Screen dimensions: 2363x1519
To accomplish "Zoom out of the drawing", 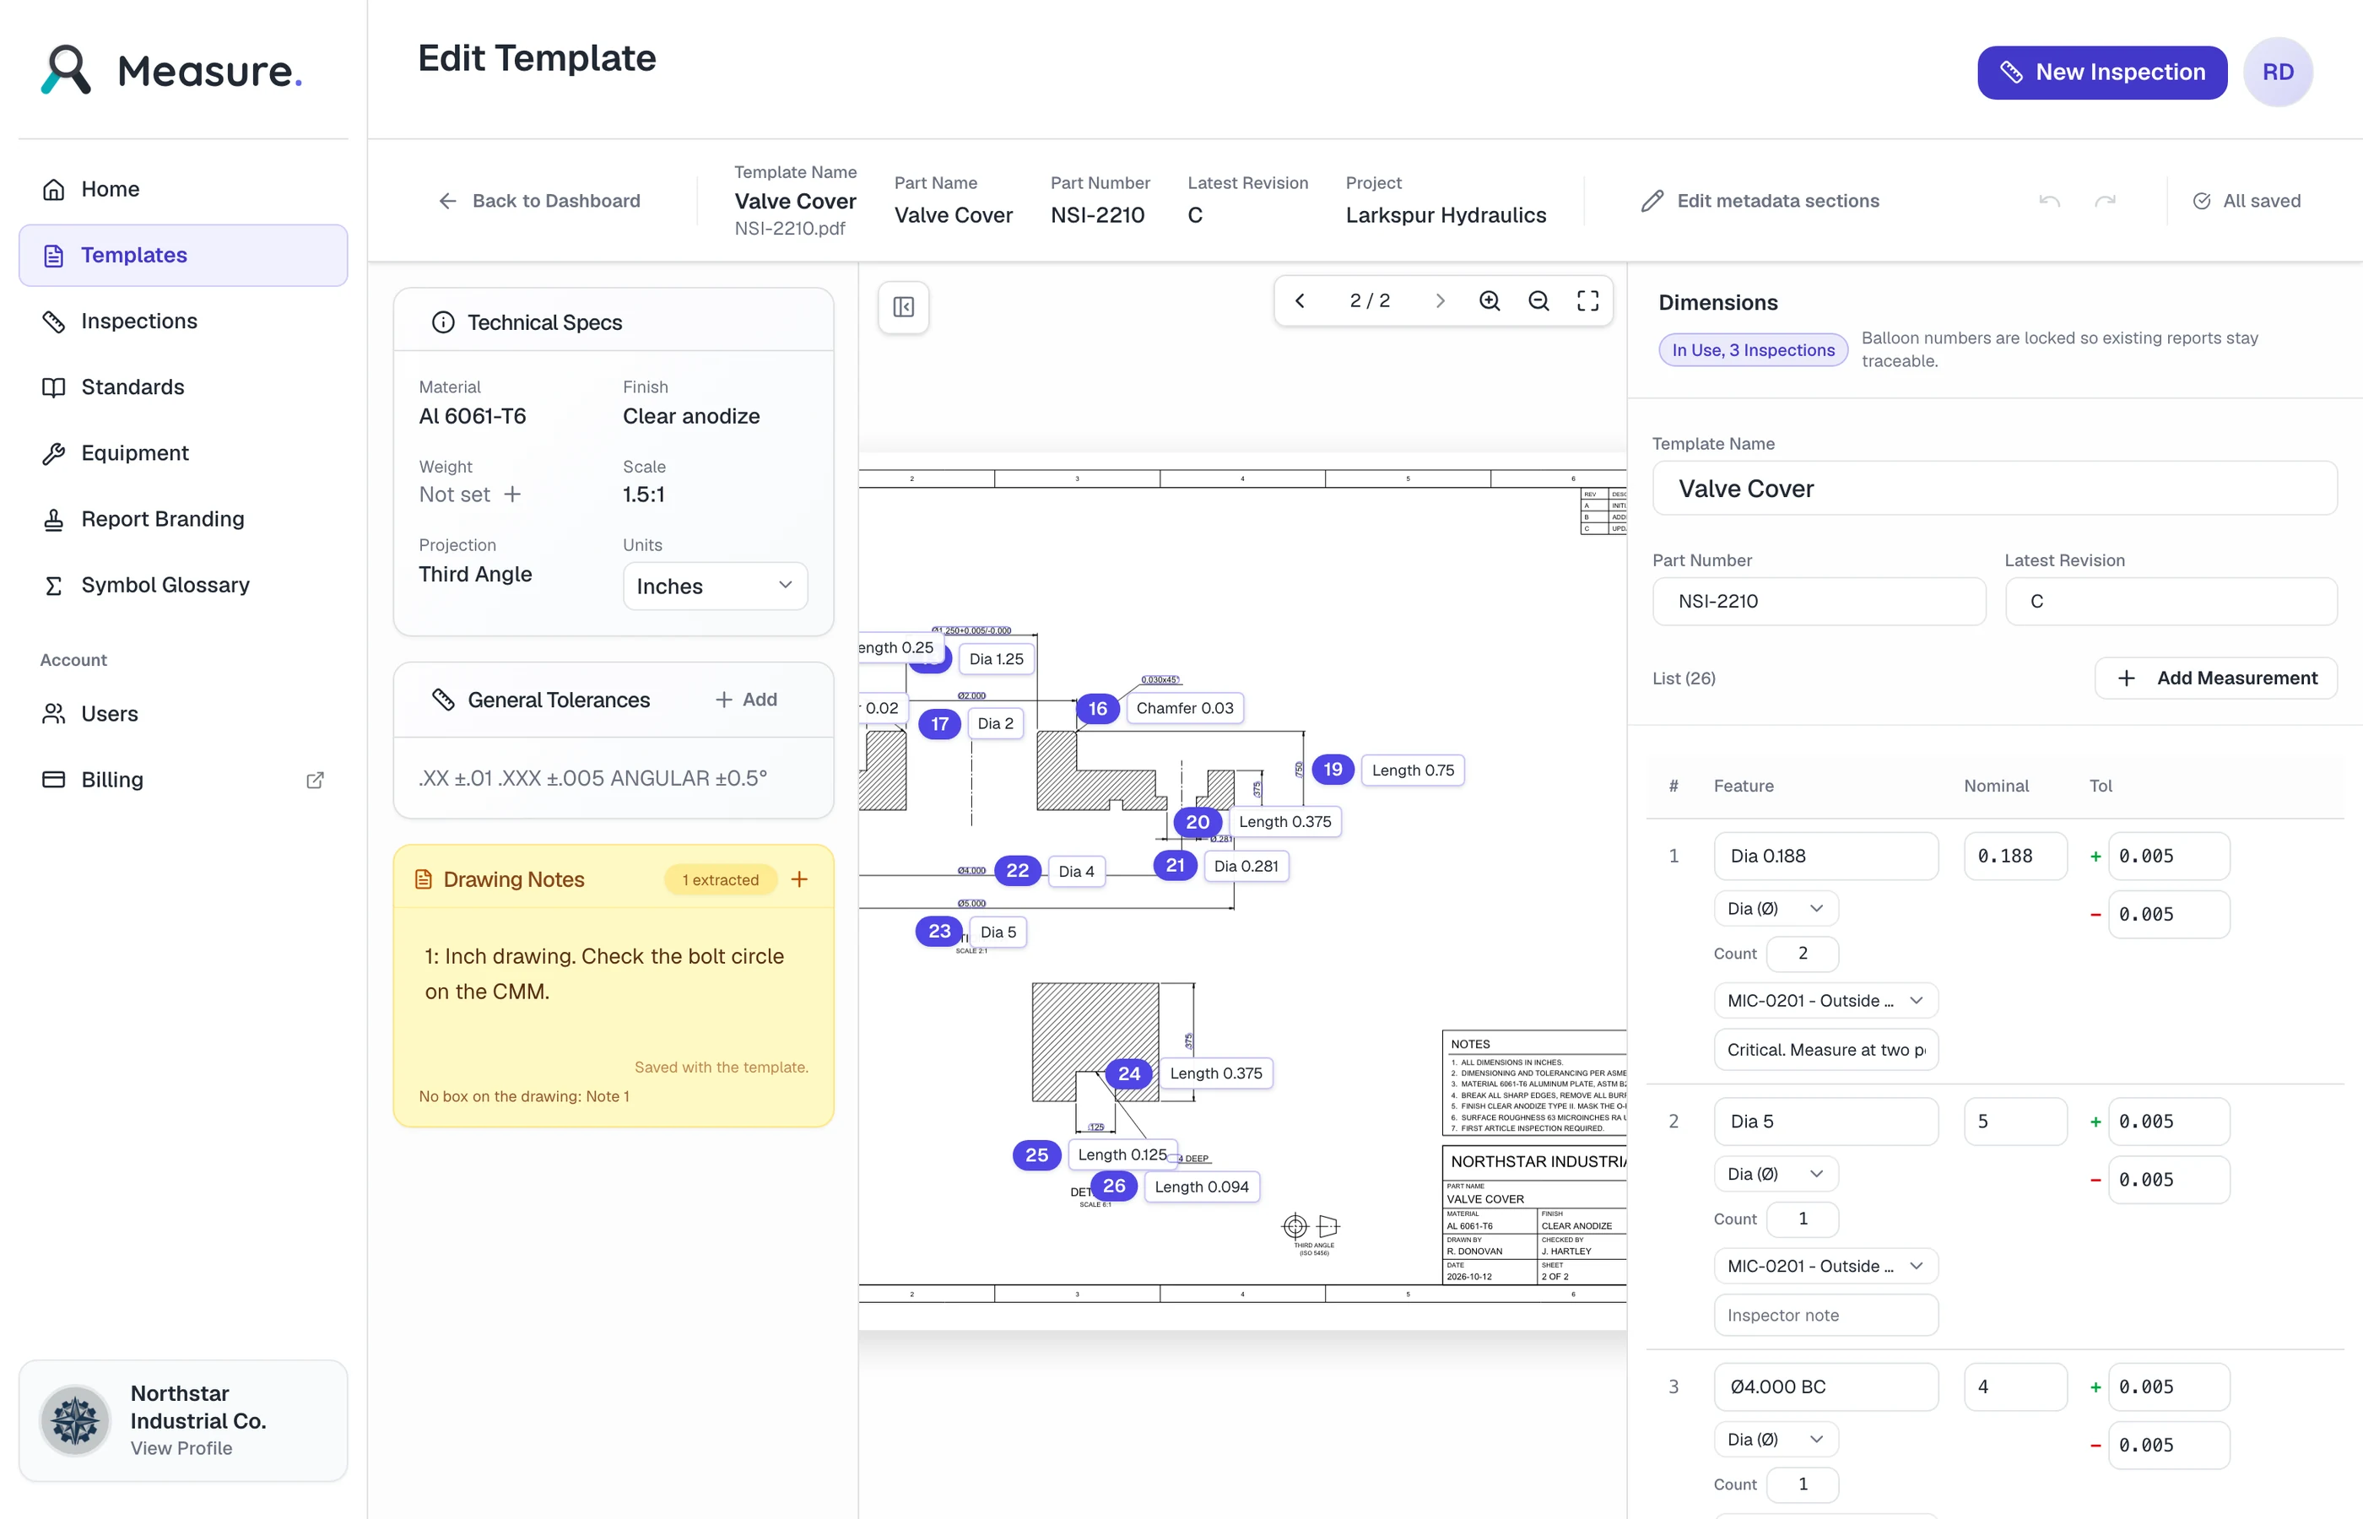I will tap(1538, 300).
